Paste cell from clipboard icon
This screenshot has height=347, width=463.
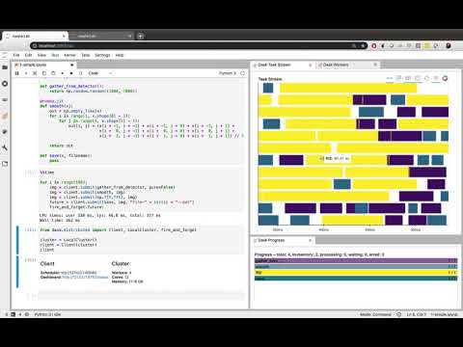[x=53, y=73]
